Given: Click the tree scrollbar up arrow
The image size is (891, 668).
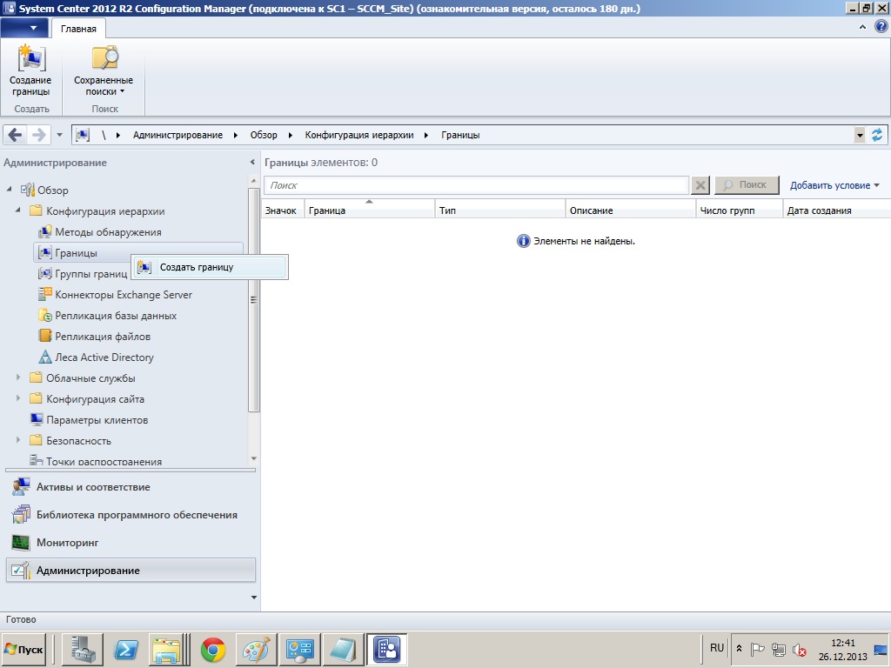Looking at the screenshot, I should pos(253,181).
